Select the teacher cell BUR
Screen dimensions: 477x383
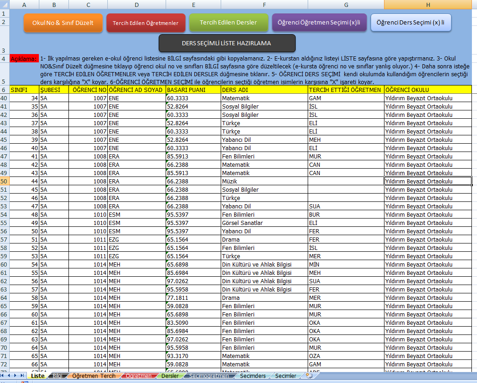pos(346,215)
